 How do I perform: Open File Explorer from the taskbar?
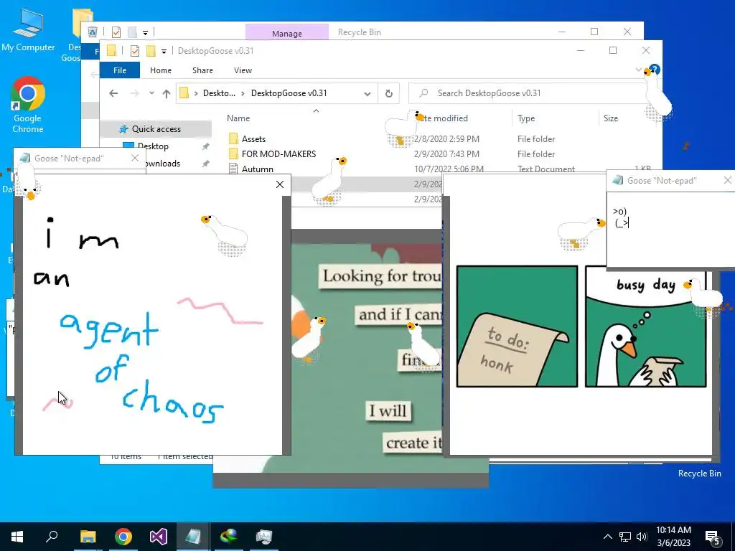tap(88, 537)
